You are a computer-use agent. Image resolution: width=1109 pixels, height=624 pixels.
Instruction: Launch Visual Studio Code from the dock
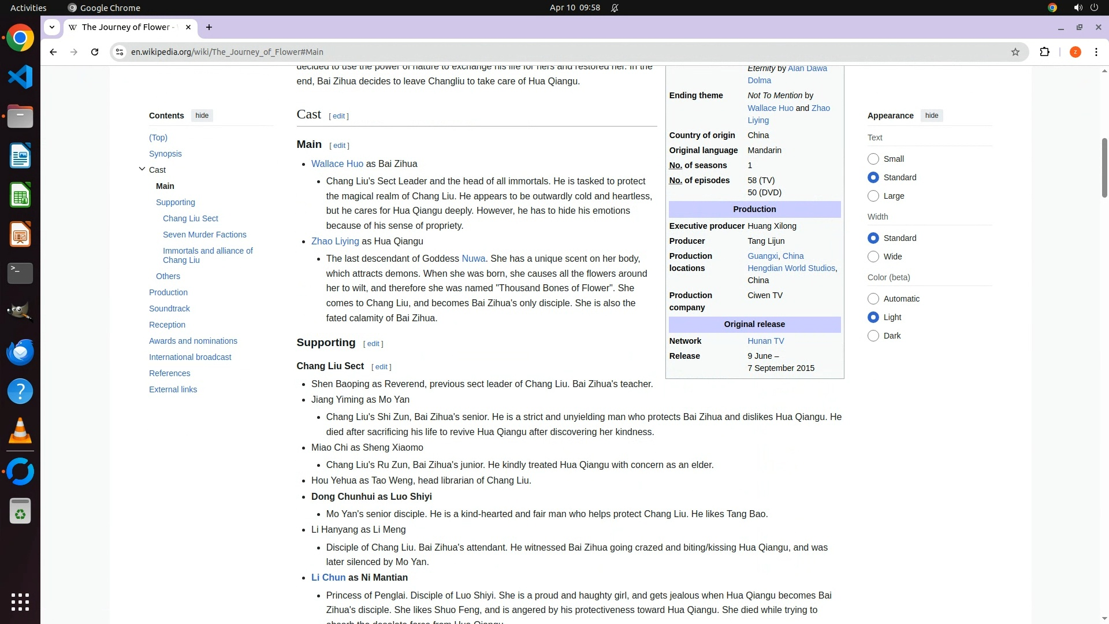20,77
